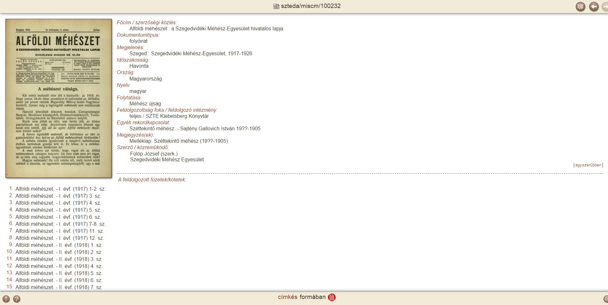Viewport: 608px width, 305px height.
Task: Click the document icon beside szteda/miscm/100232
Action: 276,6
